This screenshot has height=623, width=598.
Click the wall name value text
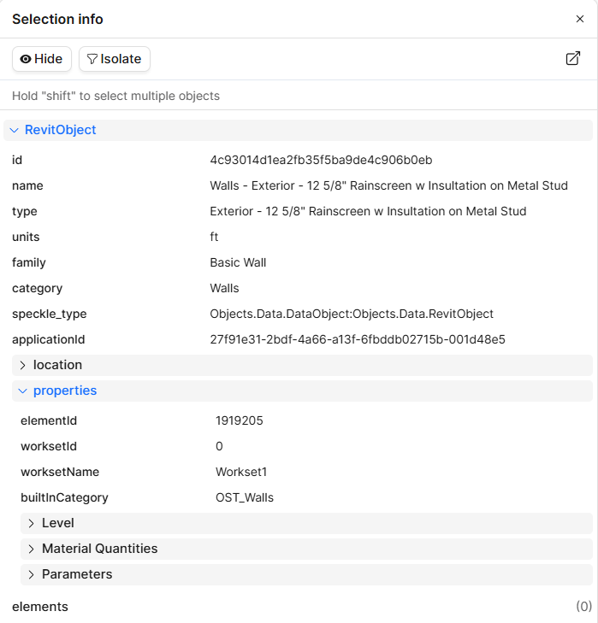(x=388, y=186)
